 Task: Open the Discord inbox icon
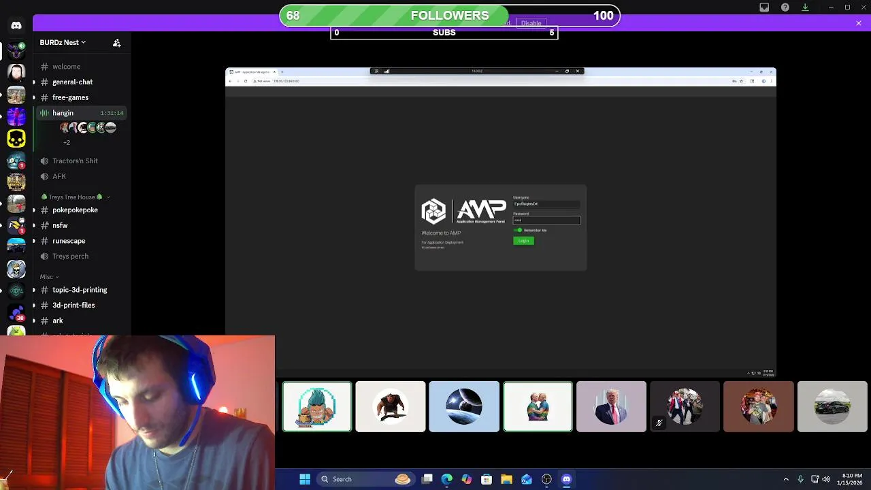764,7
